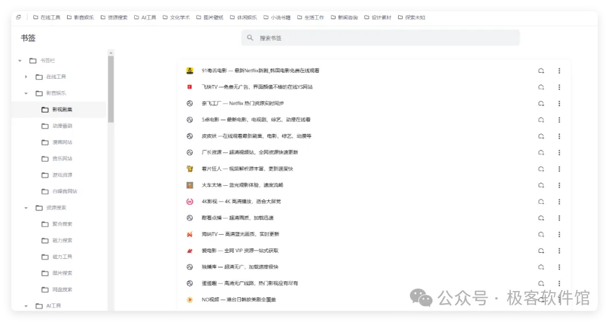Open the AI工具 folder in bookmarks bar
The image size is (609, 322).
coord(145,17)
